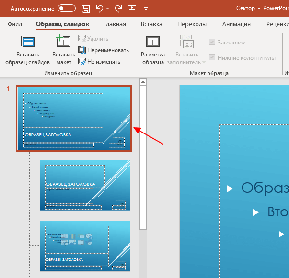Click the thumbnail pane scroll-up arrow
This screenshot has width=289, height=278.
pyautogui.click(x=143, y=82)
